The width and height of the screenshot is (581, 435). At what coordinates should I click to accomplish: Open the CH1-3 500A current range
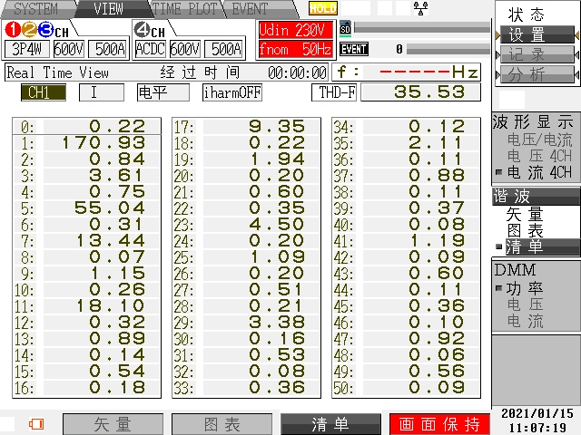[x=109, y=49]
